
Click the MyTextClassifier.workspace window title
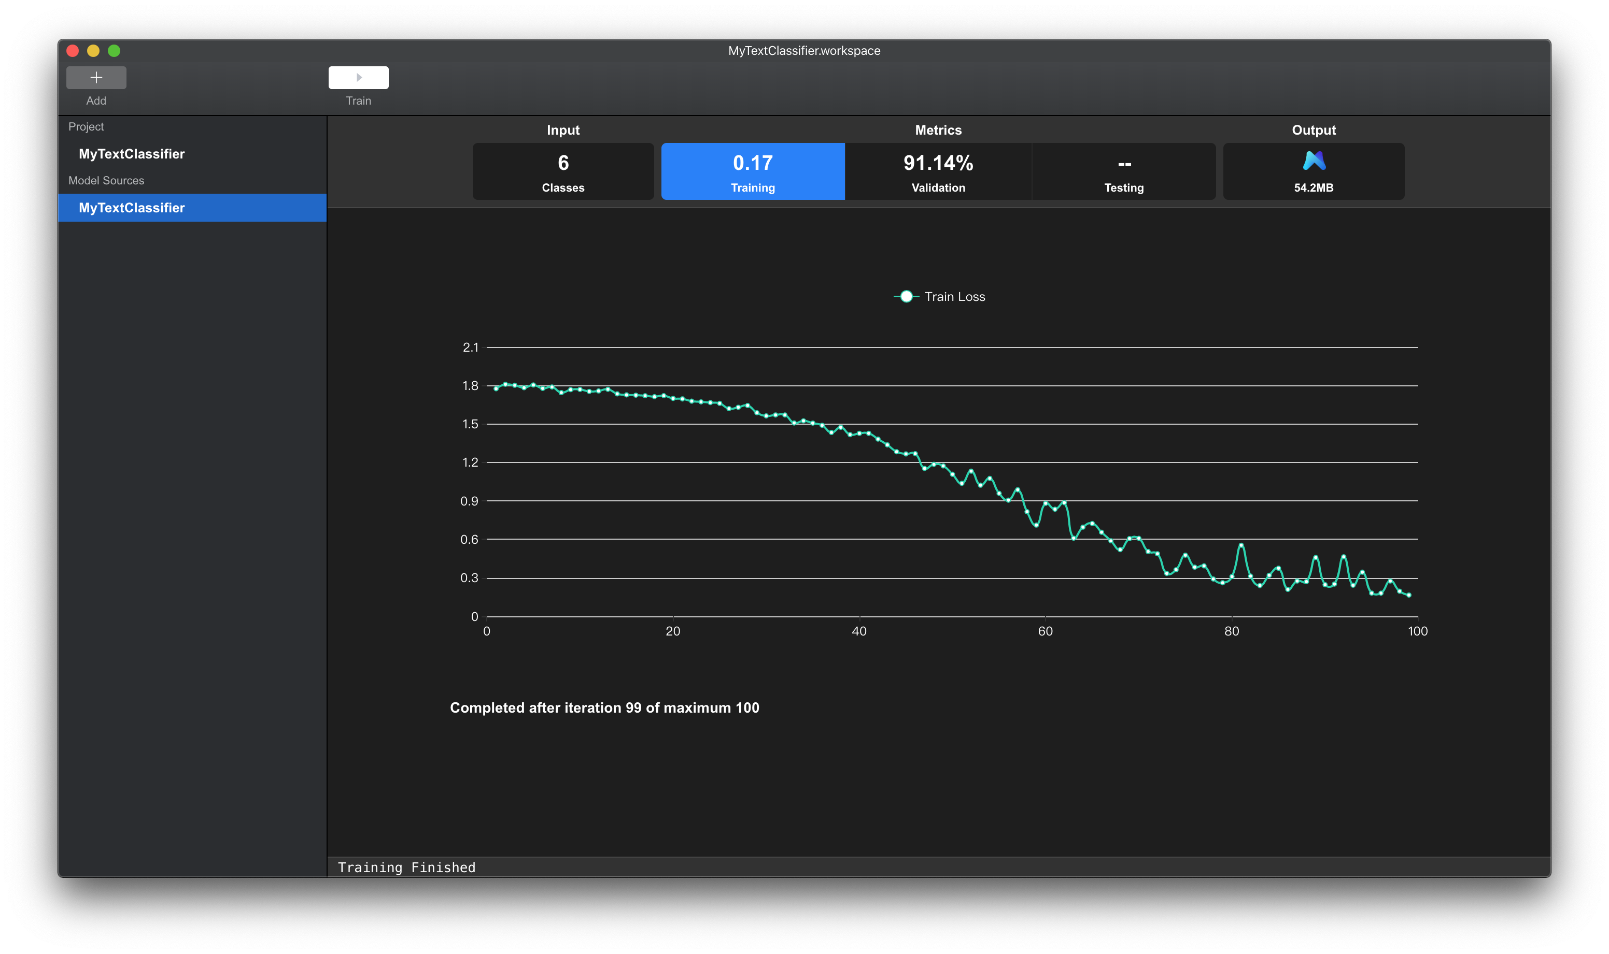point(803,51)
